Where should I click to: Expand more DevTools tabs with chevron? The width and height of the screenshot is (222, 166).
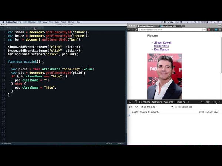coord(188,102)
